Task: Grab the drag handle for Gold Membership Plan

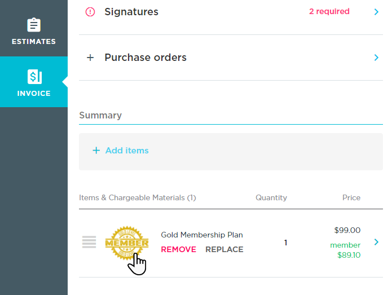Action: click(x=89, y=243)
